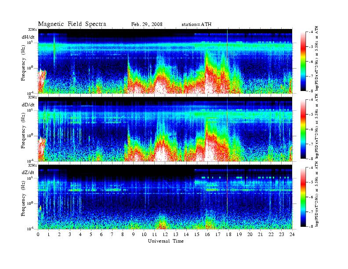Click hour "16" on the Universal Time axis

point(207,234)
